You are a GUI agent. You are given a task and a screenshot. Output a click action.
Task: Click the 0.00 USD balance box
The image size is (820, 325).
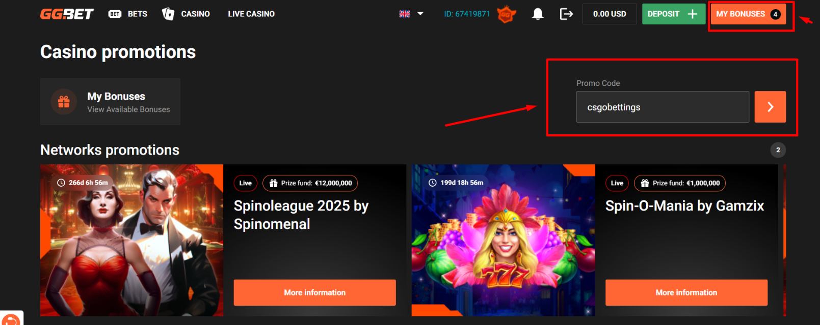(x=610, y=14)
